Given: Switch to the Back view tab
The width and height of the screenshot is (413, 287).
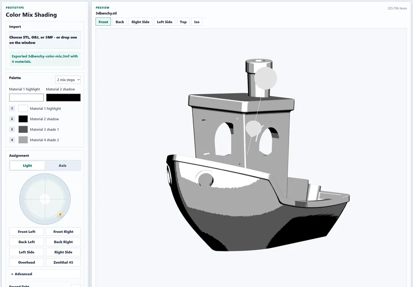Looking at the screenshot, I should (x=120, y=22).
